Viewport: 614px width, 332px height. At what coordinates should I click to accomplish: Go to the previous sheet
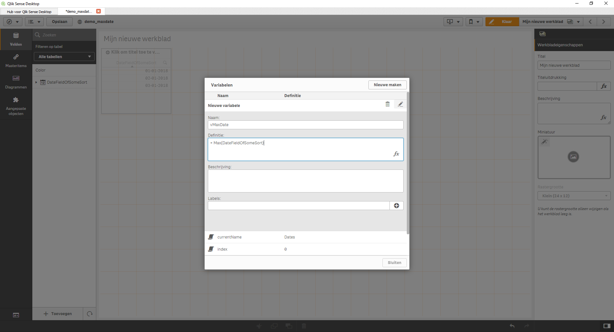coord(590,22)
